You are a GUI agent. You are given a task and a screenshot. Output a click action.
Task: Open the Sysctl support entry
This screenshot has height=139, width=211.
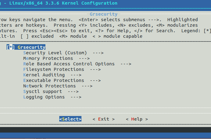point(43,91)
